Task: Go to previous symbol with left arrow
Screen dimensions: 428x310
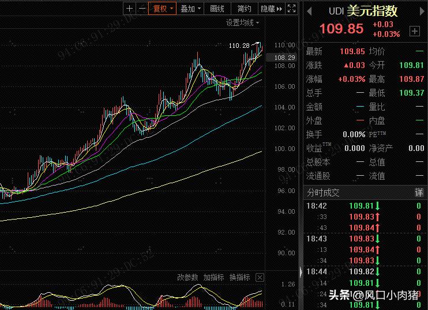Action: click(309, 11)
